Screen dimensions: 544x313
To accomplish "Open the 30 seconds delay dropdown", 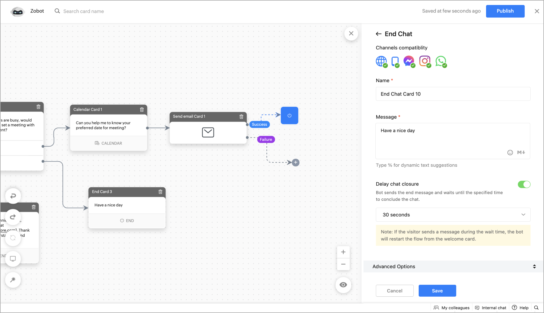I will (x=453, y=215).
